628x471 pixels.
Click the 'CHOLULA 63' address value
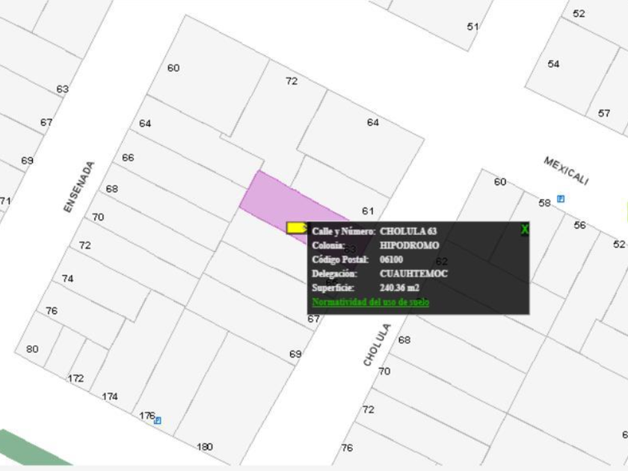pos(408,231)
